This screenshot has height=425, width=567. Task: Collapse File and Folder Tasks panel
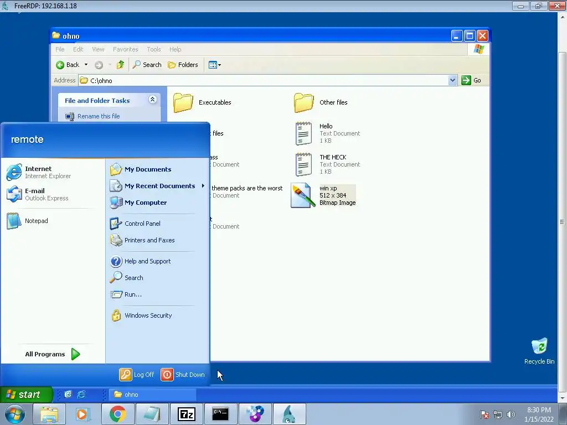[x=153, y=100]
